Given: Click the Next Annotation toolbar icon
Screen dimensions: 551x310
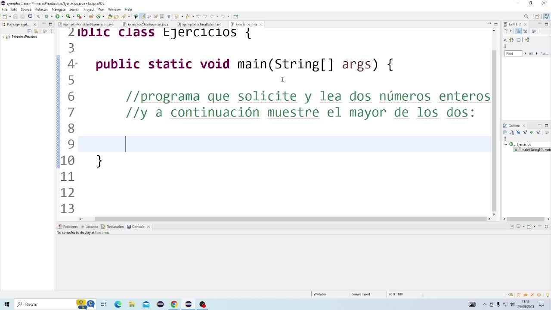Looking at the screenshot, I should point(176,16).
